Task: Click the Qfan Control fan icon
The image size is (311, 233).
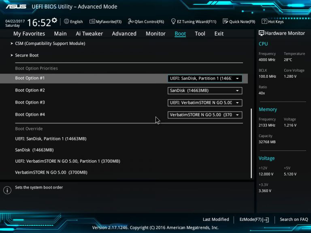Action: click(130, 21)
